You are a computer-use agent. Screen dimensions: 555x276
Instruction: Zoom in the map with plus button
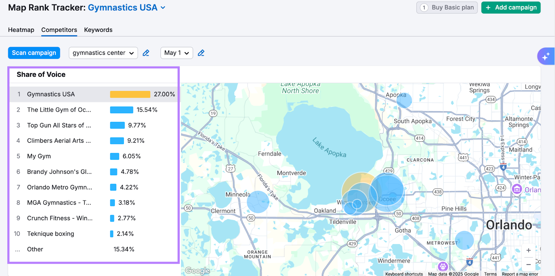[x=528, y=250]
